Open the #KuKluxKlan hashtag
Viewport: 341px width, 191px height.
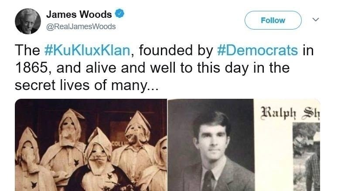pos(87,50)
